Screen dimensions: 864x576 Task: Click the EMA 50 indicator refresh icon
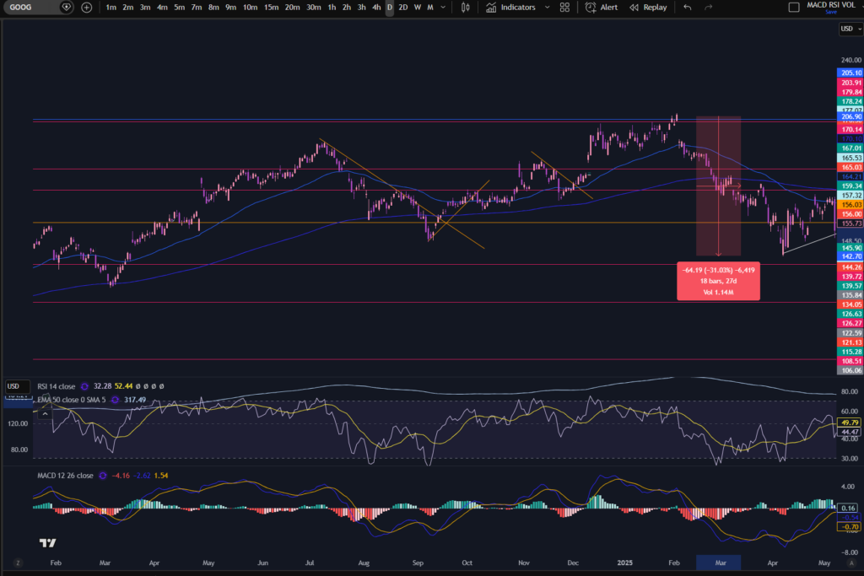coord(115,400)
